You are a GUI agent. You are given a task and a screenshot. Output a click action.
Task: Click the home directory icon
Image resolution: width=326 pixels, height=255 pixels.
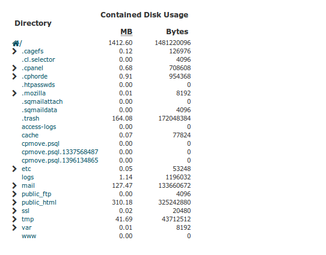pos(16,43)
